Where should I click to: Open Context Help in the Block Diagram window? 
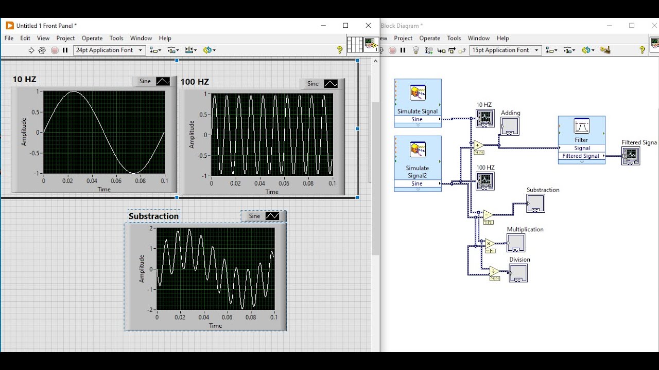pyautogui.click(x=642, y=50)
